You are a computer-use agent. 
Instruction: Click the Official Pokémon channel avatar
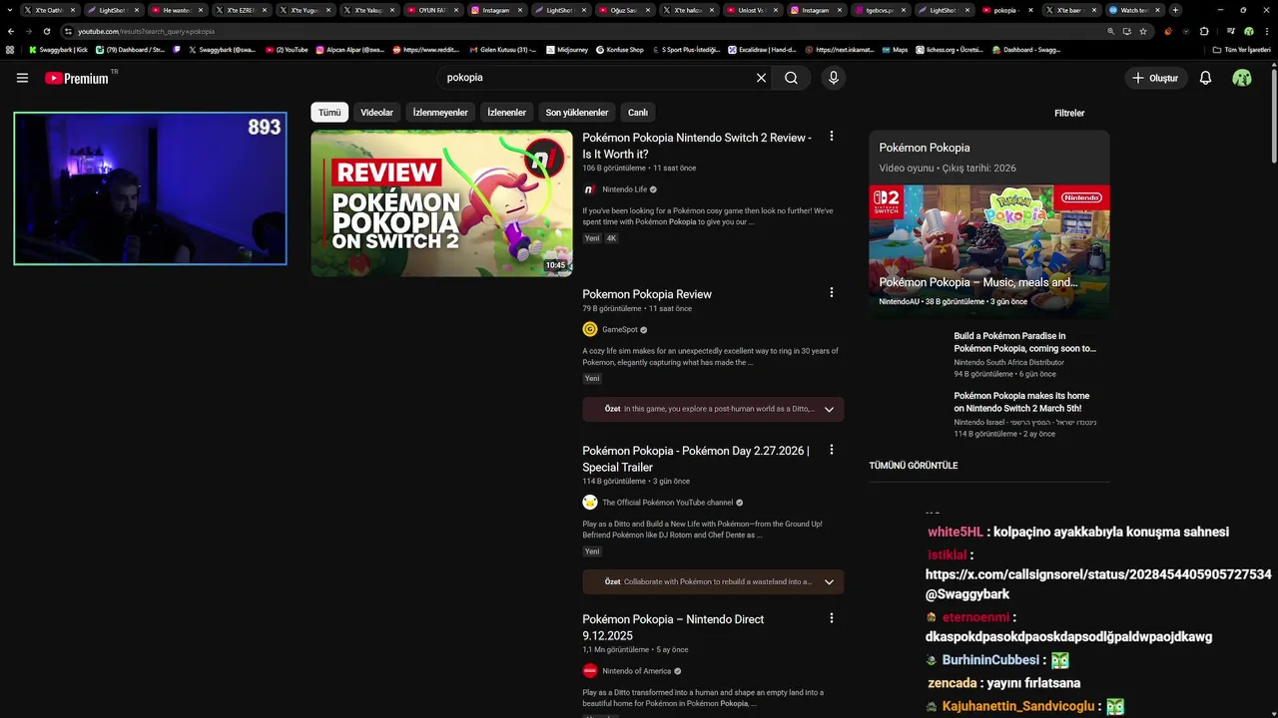(x=590, y=503)
